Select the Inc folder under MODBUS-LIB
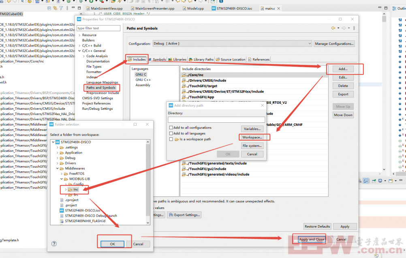Image resolution: width=406 pixels, height=258 pixels. click(73, 190)
